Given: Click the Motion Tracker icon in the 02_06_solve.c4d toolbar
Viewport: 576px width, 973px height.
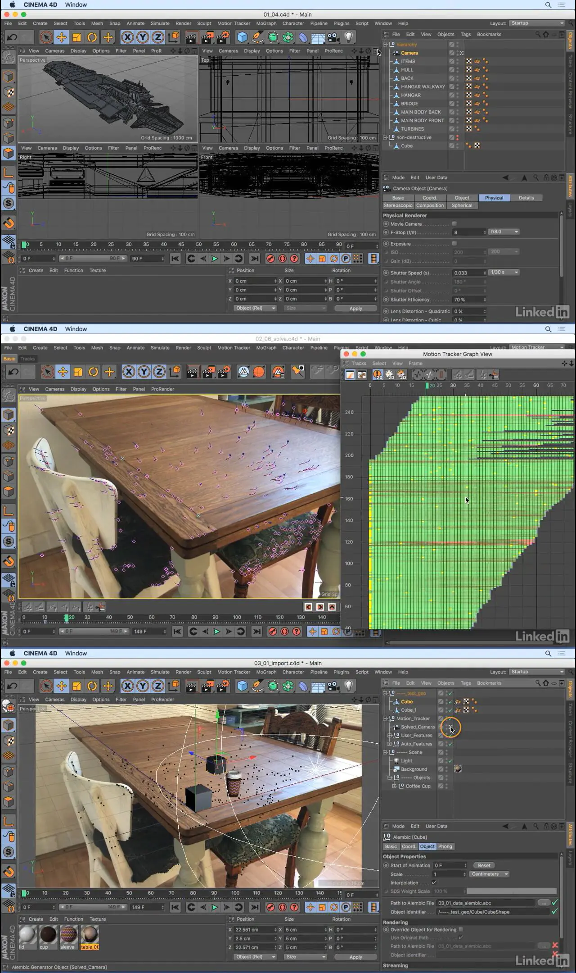Looking at the screenshot, I should tap(243, 372).
